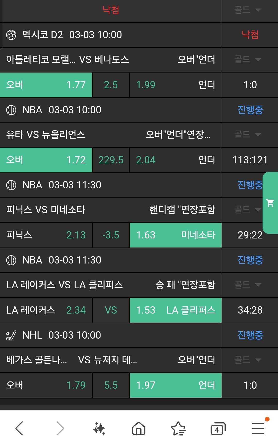Image resolution: width=278 pixels, height=447 pixels.
Task: Select 오버 1.77 for the 멕시코 D2 match
Action: pos(46,85)
